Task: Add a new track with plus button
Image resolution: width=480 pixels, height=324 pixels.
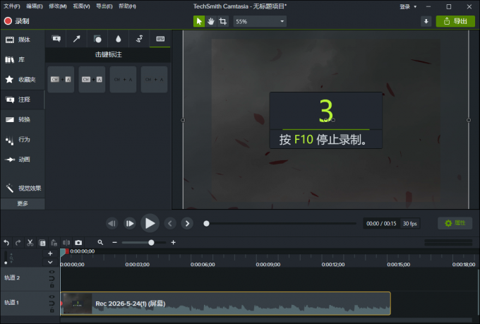Action: click(x=50, y=253)
